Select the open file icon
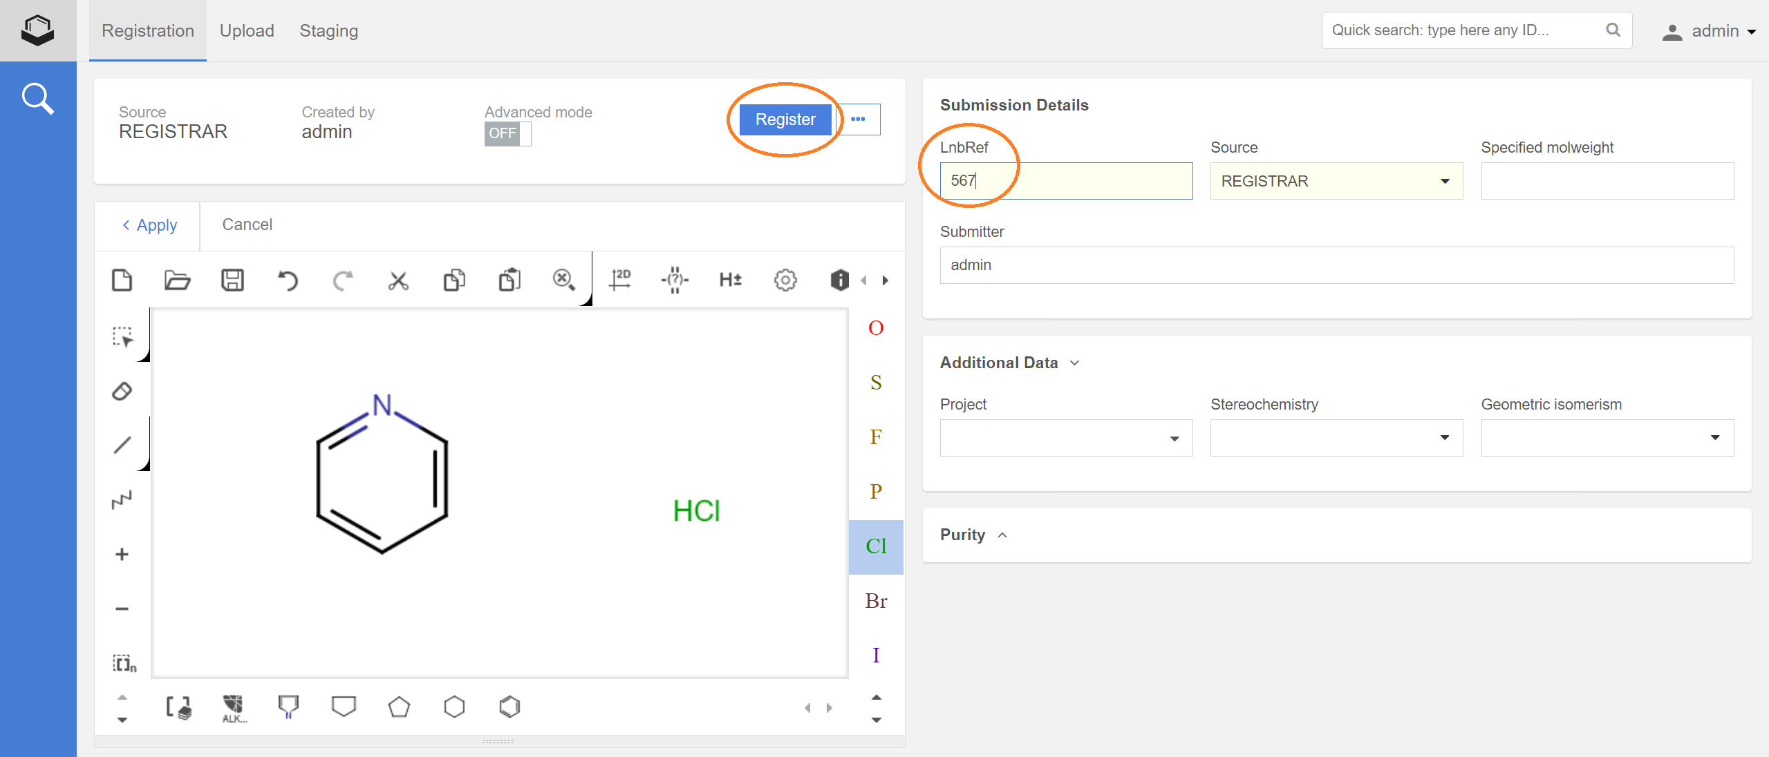 [x=178, y=279]
